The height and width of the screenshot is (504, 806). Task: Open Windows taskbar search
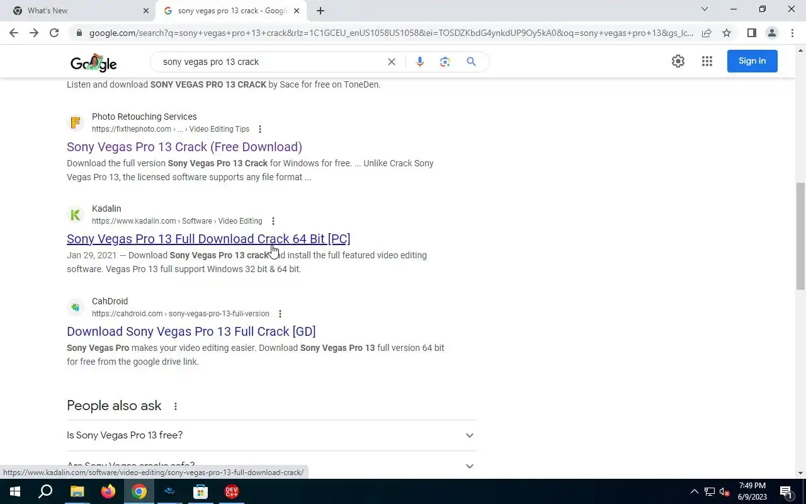coord(45,491)
